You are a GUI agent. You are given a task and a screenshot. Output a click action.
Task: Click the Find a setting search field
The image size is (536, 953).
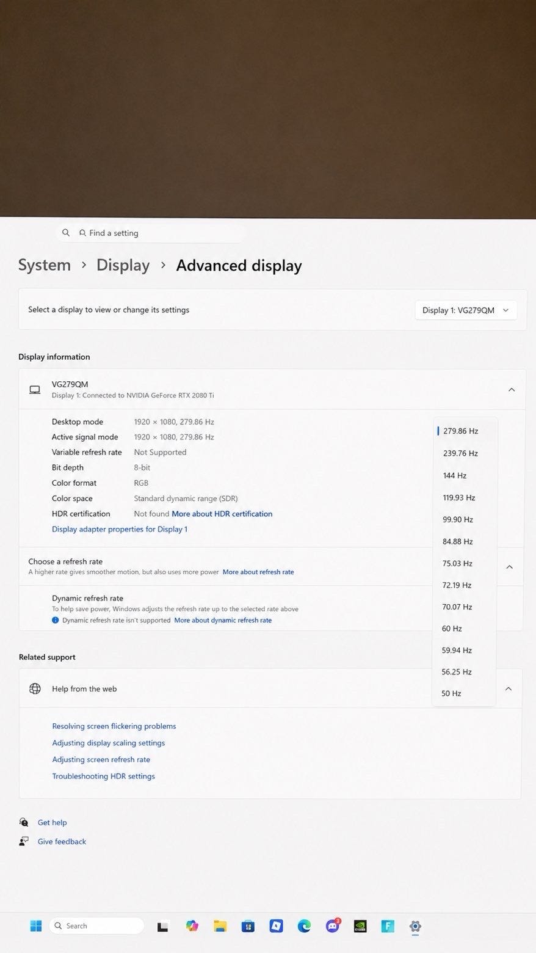click(x=151, y=233)
